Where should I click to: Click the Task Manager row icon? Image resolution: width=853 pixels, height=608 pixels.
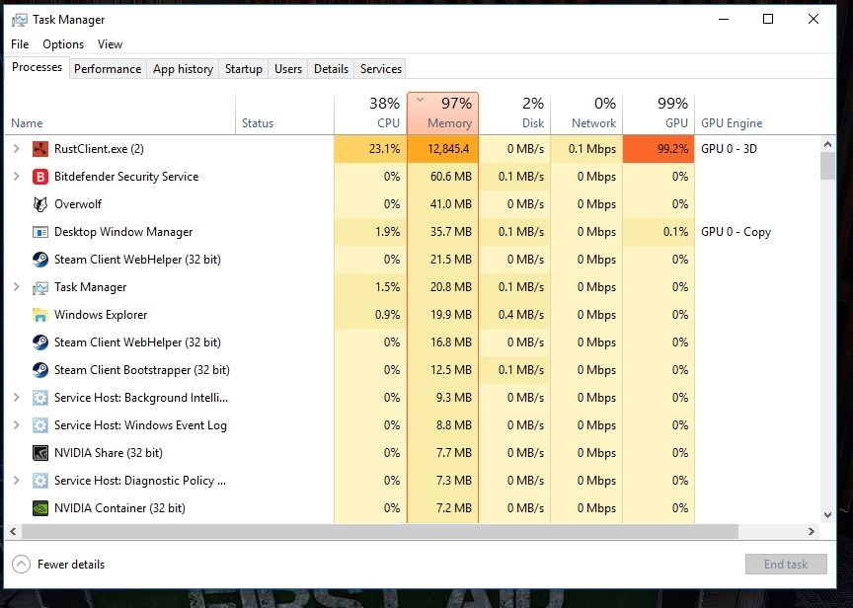click(40, 287)
